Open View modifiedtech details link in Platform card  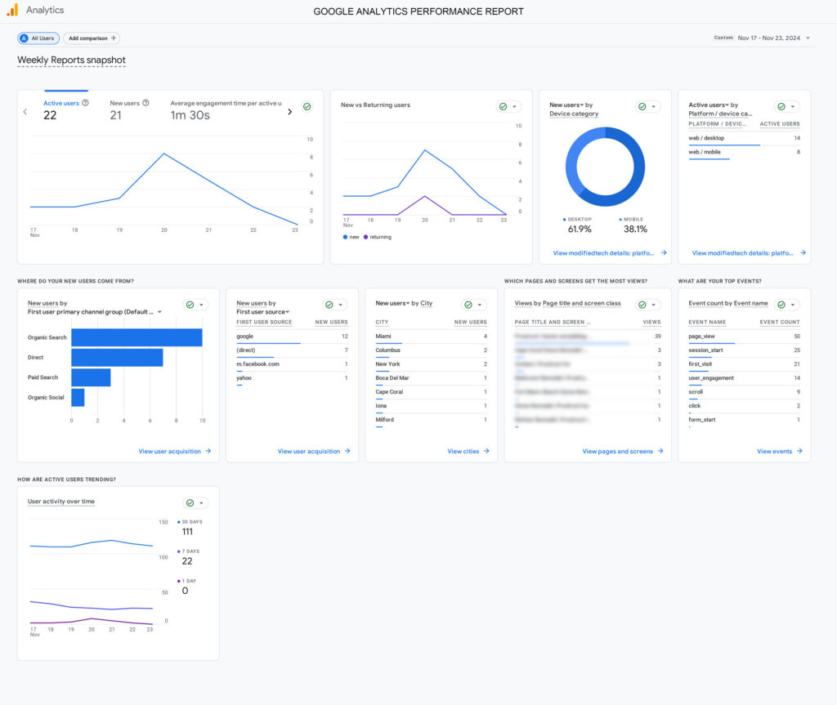749,253
